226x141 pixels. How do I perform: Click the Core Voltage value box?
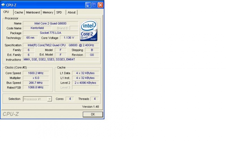(69, 38)
